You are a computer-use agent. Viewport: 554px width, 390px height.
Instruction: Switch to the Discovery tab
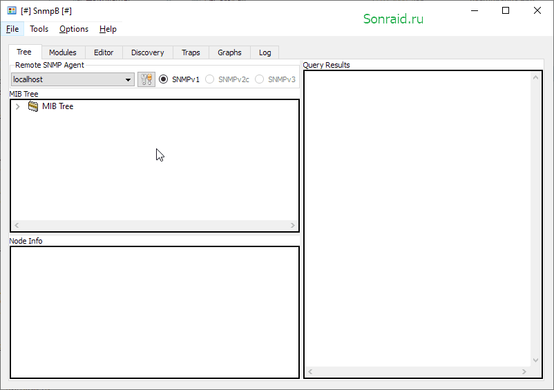pos(147,52)
